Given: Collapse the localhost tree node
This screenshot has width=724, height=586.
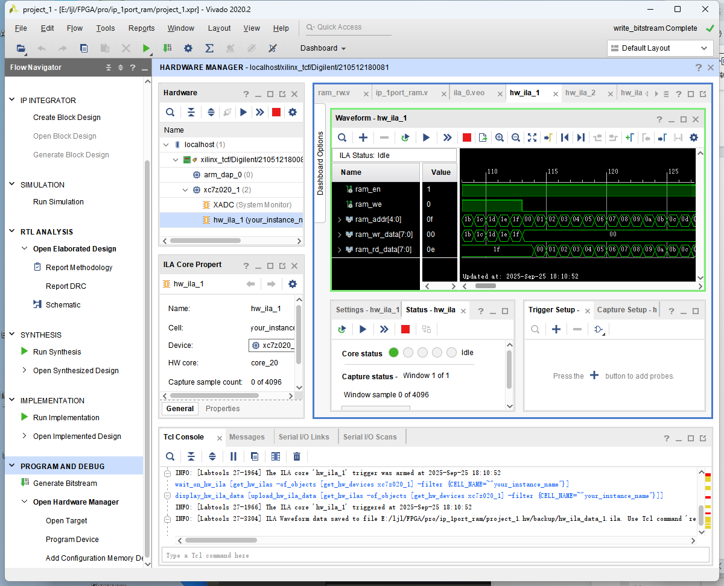Looking at the screenshot, I should tap(166, 145).
